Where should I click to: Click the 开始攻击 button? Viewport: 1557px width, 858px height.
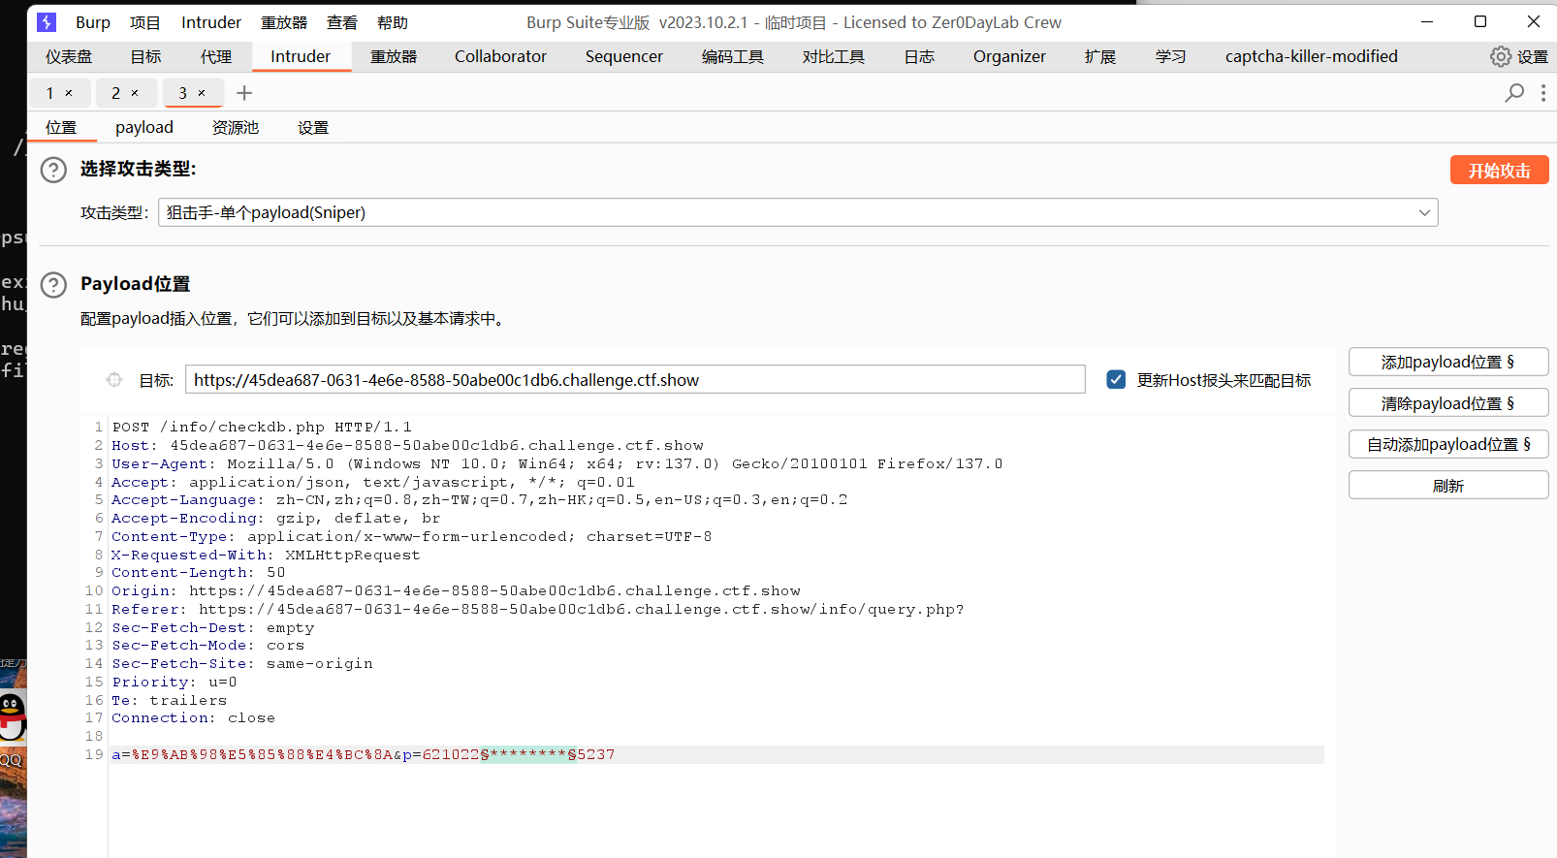pyautogui.click(x=1499, y=170)
